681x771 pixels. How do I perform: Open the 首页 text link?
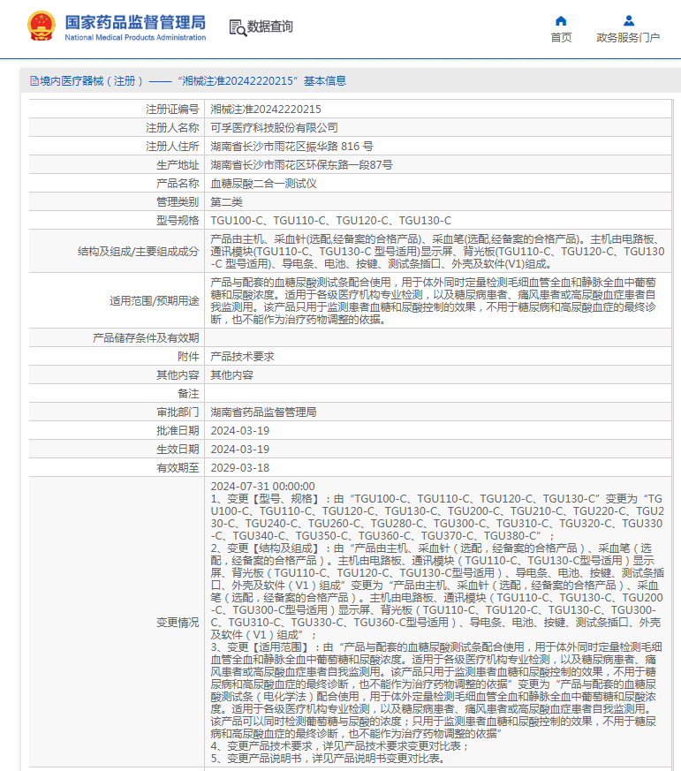coord(561,38)
